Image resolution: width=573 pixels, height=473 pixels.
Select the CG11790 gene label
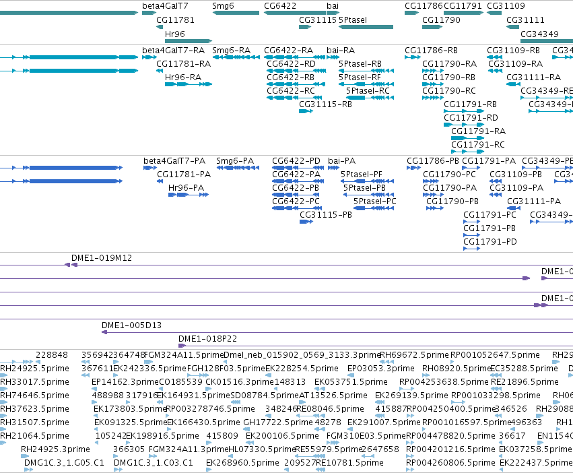pos(441,20)
